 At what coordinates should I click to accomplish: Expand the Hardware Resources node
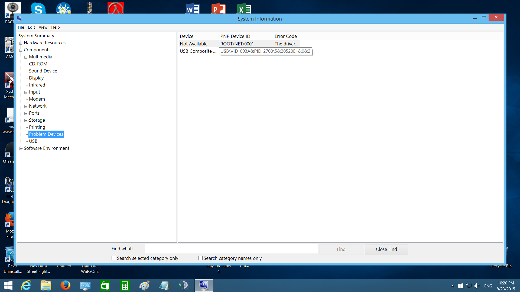[x=21, y=43]
